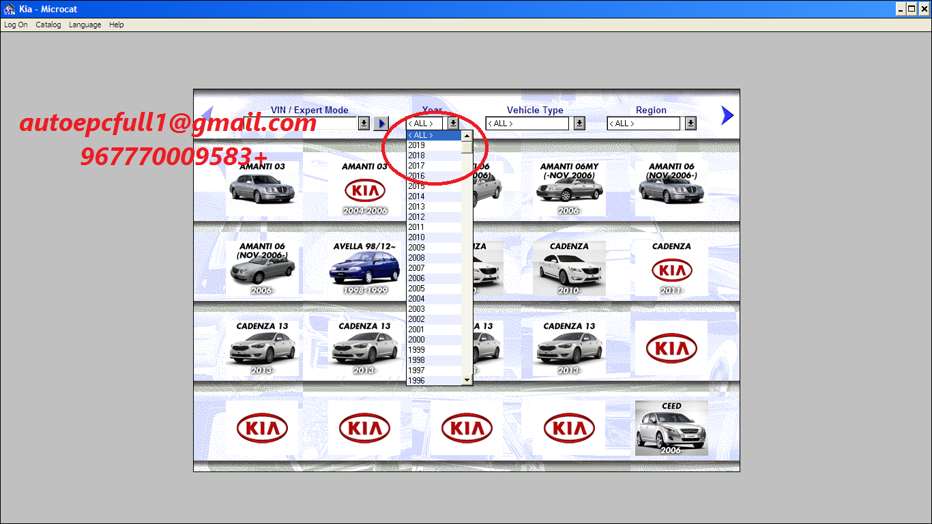
Task: Open the Cadenza 2011- Kia logo tile
Action: point(671,269)
